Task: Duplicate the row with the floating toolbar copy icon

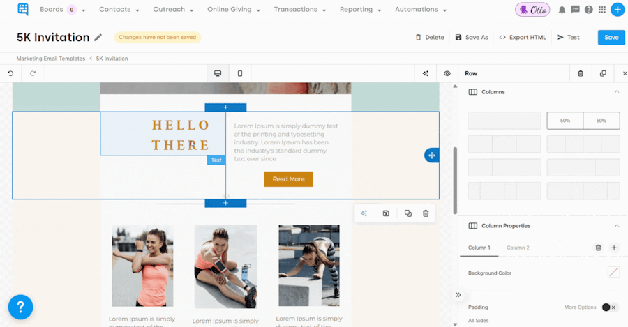Action: 408,213
